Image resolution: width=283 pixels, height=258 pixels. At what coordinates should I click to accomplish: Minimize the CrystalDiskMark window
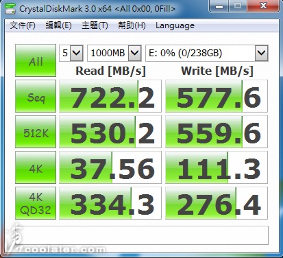click(219, 6)
